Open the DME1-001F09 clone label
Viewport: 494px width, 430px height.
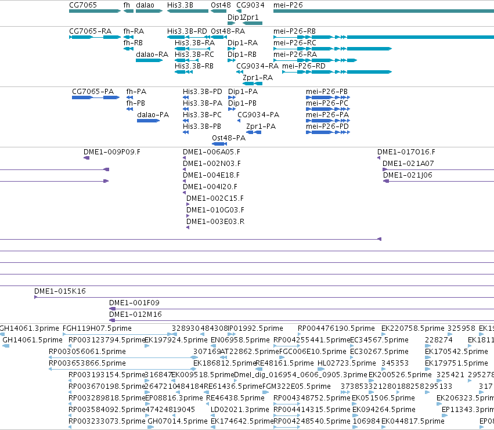click(134, 303)
